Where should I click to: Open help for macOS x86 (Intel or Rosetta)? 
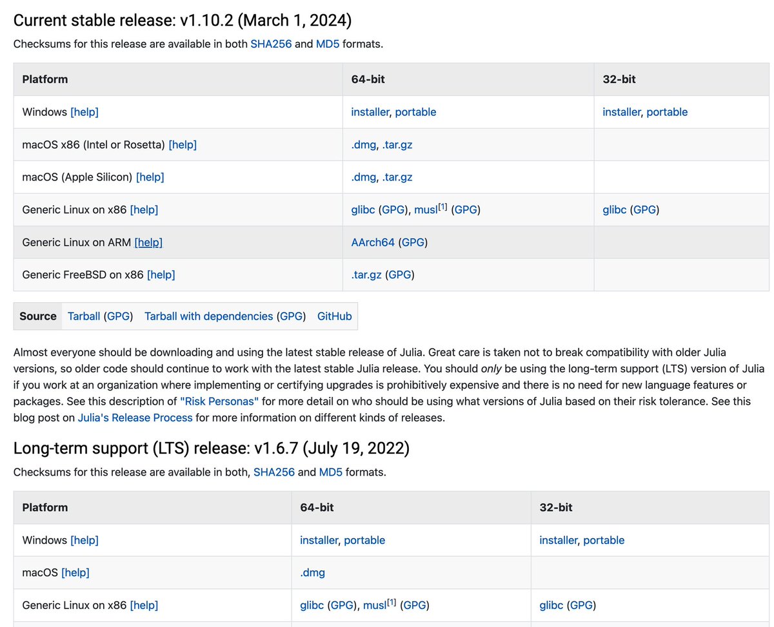[183, 144]
